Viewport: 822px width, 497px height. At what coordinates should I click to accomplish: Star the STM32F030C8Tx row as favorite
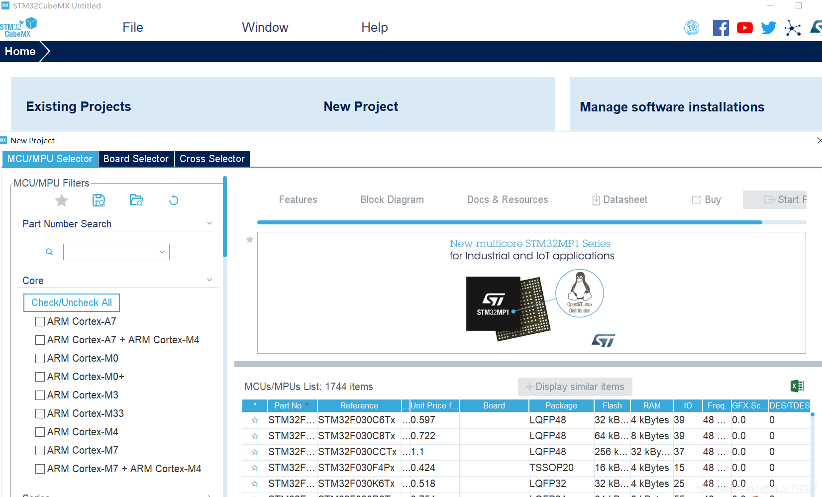255,436
